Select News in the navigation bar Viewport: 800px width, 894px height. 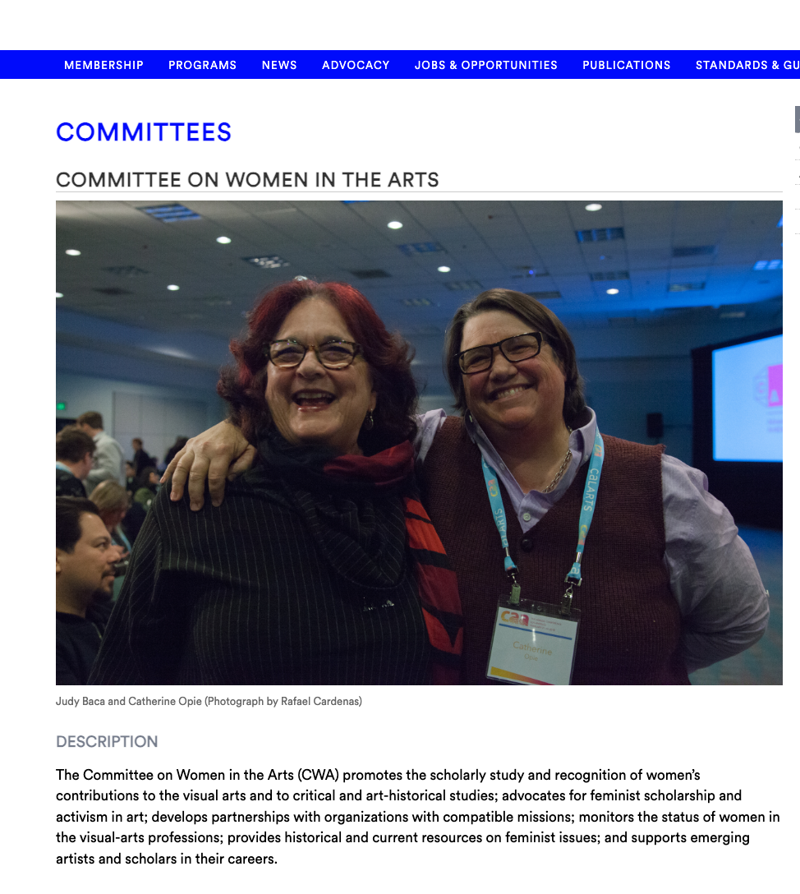click(279, 65)
